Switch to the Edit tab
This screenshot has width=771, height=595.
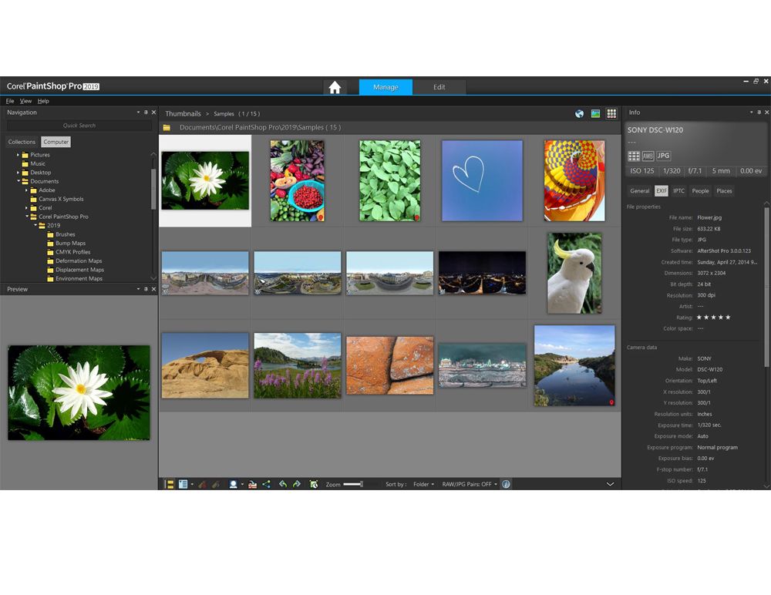coord(440,87)
